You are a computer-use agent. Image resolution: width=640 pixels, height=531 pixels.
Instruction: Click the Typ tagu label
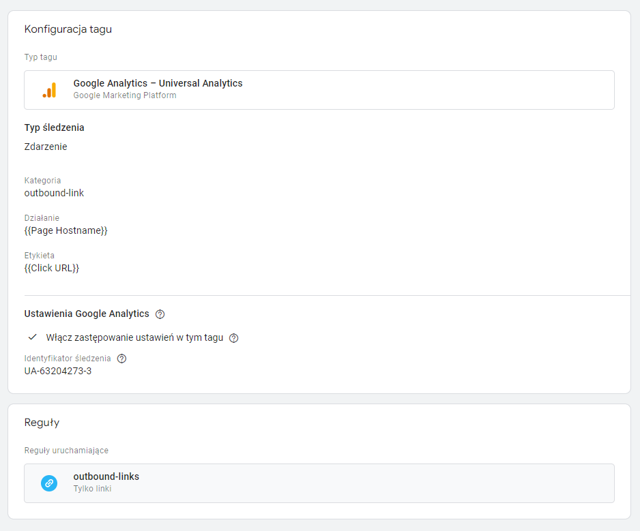coord(41,57)
